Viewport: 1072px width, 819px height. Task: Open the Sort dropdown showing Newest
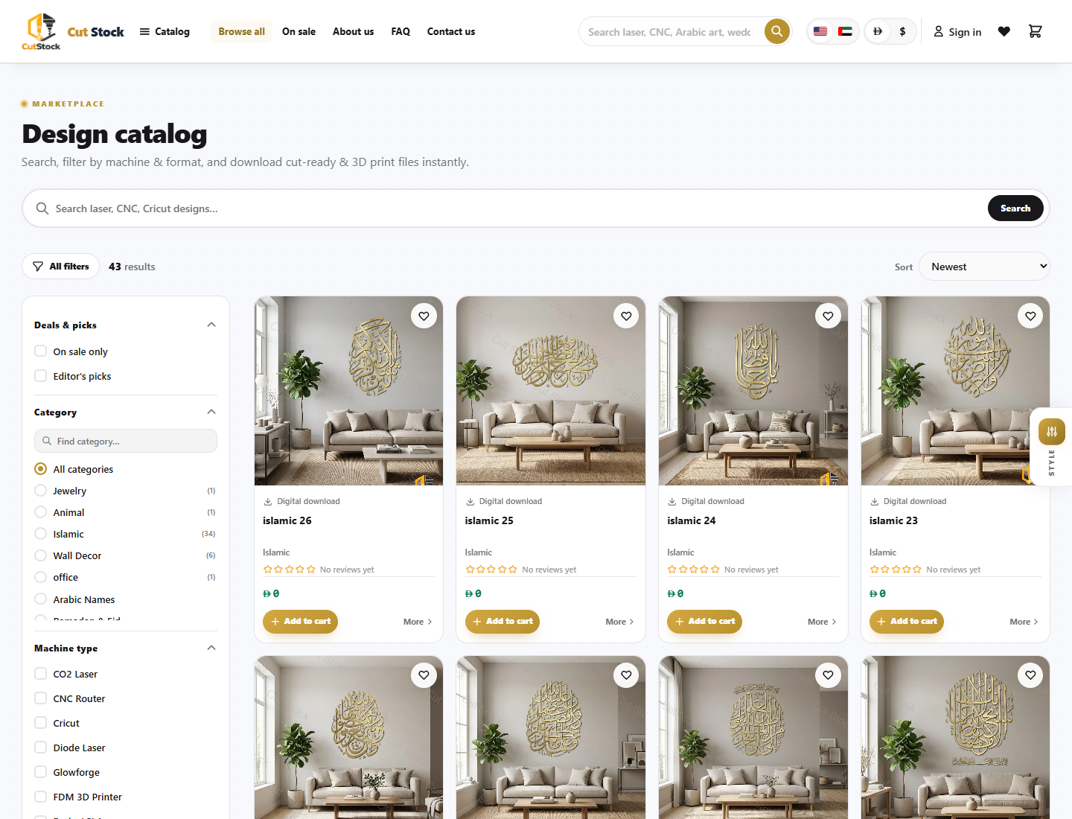[984, 267]
